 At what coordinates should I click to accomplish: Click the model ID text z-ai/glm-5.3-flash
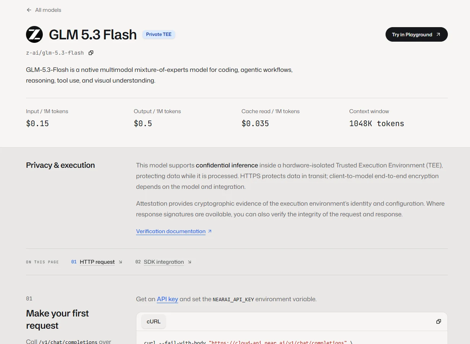tap(55, 53)
